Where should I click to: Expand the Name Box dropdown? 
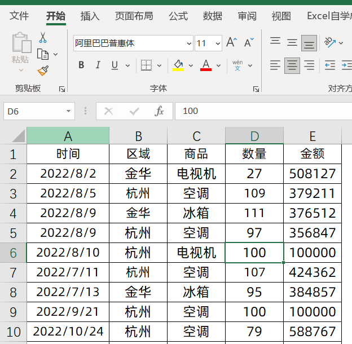click(68, 111)
